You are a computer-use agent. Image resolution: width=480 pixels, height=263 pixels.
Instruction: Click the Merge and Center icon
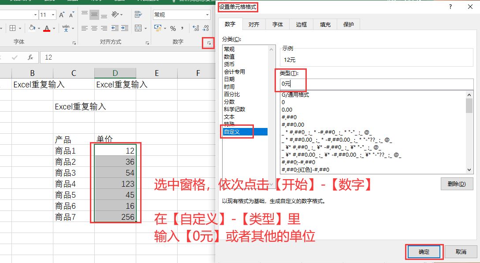tap(138, 28)
